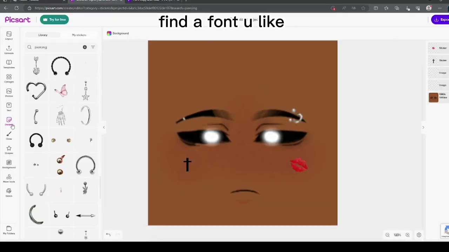Screen dimensions: 449x252
Task: Add the pair of curved silver rings sticker
Action: click(x=36, y=189)
